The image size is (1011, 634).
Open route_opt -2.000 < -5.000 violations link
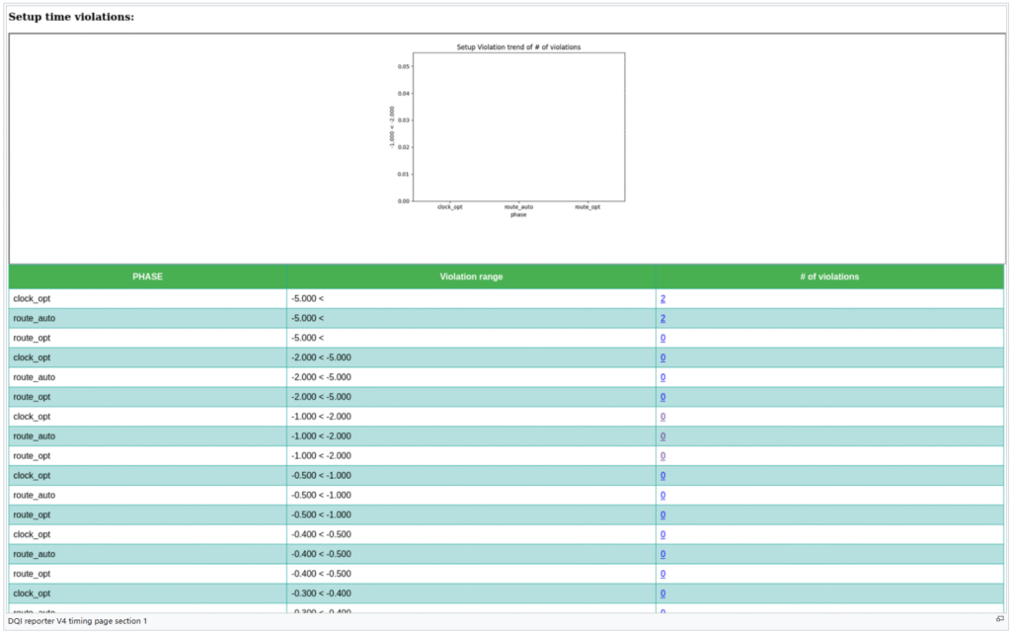click(x=662, y=397)
